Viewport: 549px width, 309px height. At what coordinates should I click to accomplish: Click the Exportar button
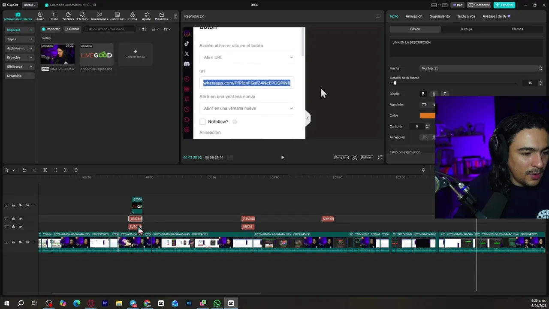click(x=504, y=5)
